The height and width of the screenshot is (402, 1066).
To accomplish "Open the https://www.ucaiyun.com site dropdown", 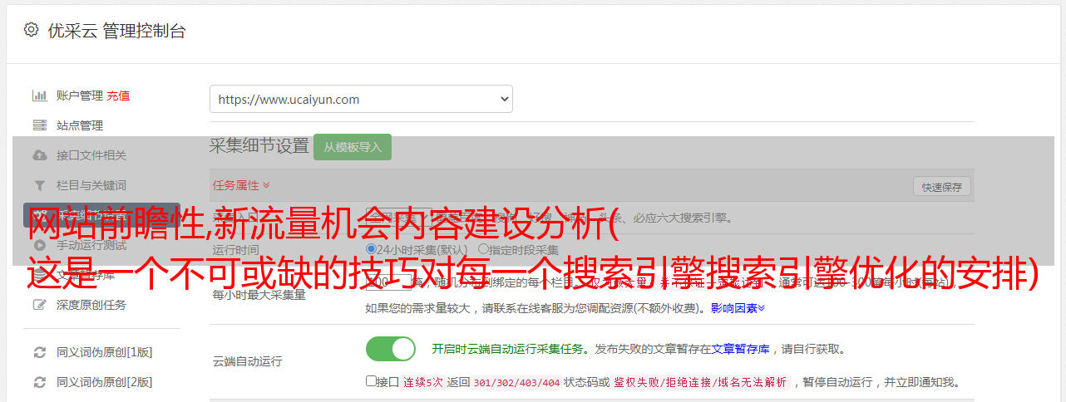I will (x=361, y=99).
